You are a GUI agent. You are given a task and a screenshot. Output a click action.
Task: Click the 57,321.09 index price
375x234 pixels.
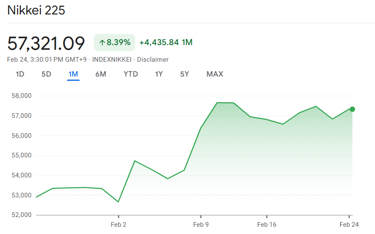pos(46,43)
